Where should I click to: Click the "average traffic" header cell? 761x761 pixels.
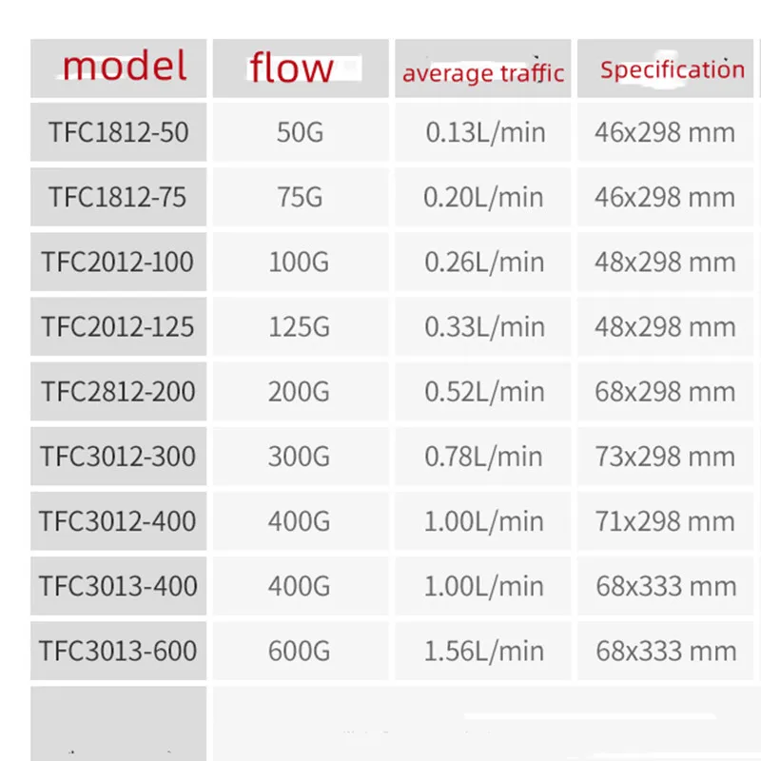(x=483, y=72)
